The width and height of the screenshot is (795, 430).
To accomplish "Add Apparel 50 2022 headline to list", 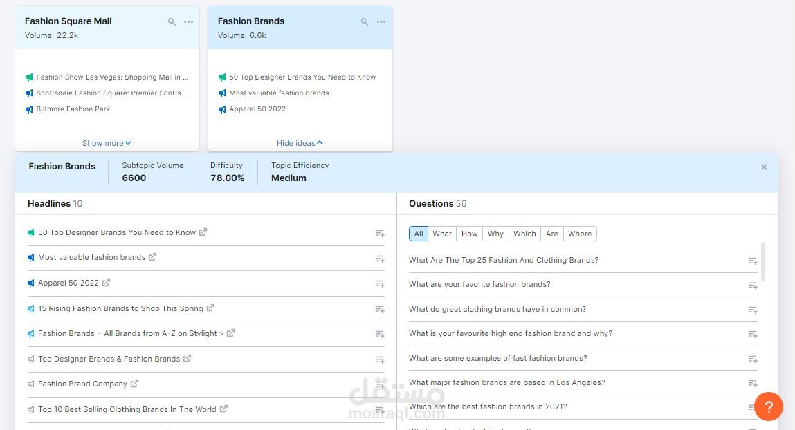I will pos(380,284).
